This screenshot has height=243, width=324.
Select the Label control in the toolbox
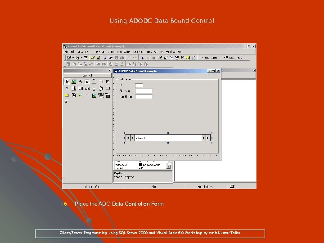[81, 81]
